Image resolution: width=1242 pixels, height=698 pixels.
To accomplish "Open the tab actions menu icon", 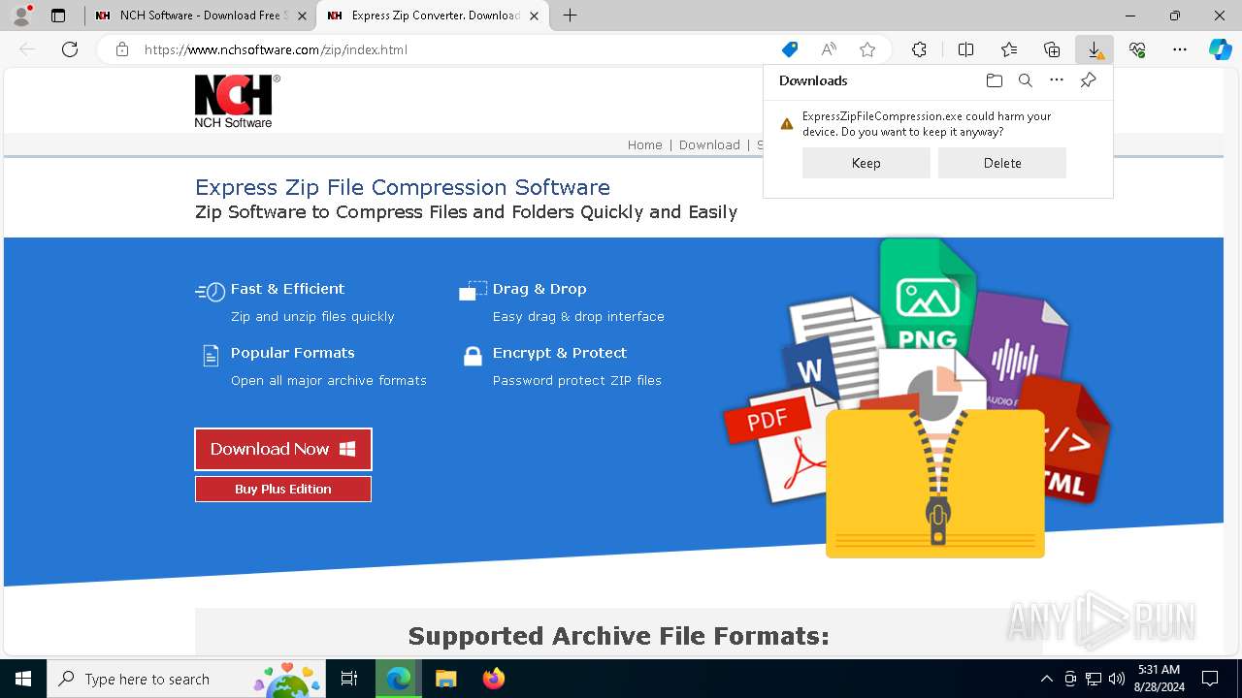I will [x=58, y=16].
